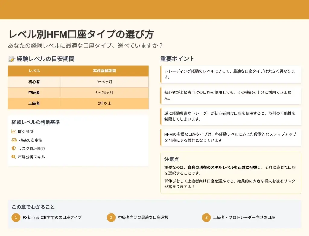Select the 初心者 table row label
The image size is (309, 236).
34,82
